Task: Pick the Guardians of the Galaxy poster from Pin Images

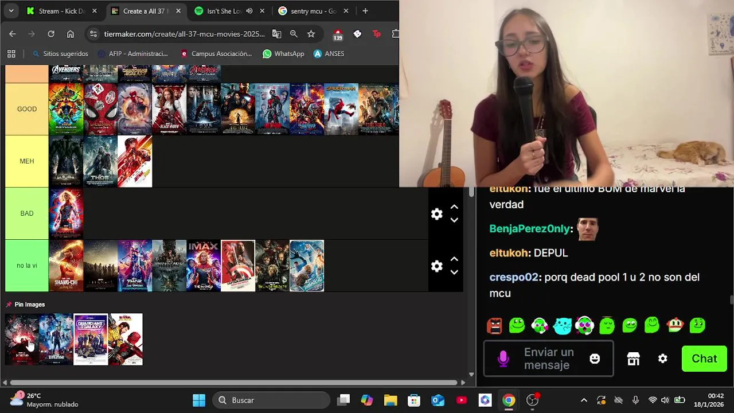Action: coord(91,339)
